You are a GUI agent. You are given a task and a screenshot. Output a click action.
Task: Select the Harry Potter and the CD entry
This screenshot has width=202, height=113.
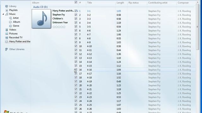pyautogui.click(x=20, y=41)
